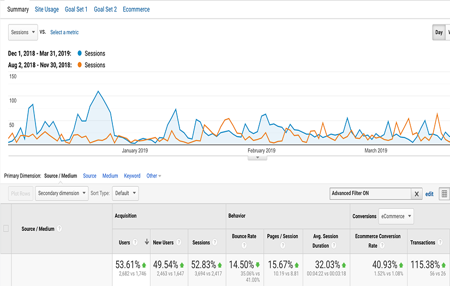Click the sort arrow in the Users column
Viewport: 450px width, 286px height.
click(147, 242)
